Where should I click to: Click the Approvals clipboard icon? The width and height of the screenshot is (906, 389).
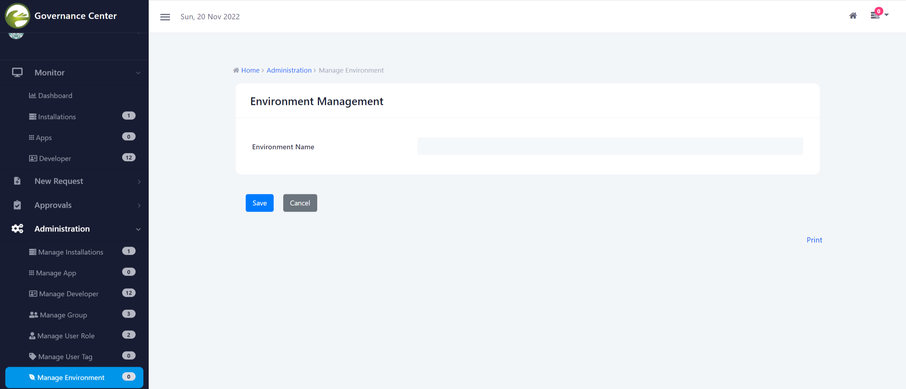[17, 205]
